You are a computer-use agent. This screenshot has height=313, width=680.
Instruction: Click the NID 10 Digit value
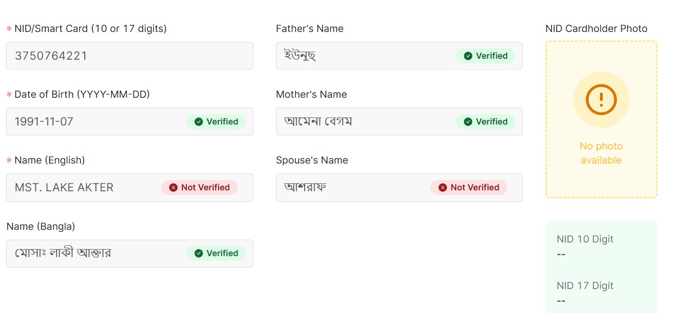[x=561, y=254]
